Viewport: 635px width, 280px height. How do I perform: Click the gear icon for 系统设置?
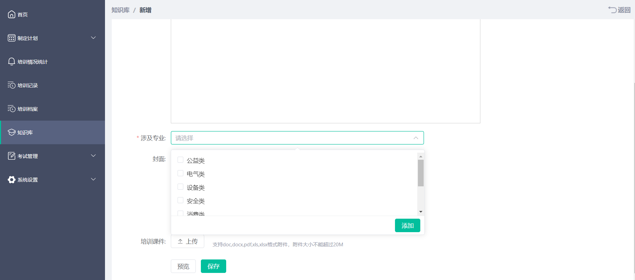pyautogui.click(x=11, y=180)
